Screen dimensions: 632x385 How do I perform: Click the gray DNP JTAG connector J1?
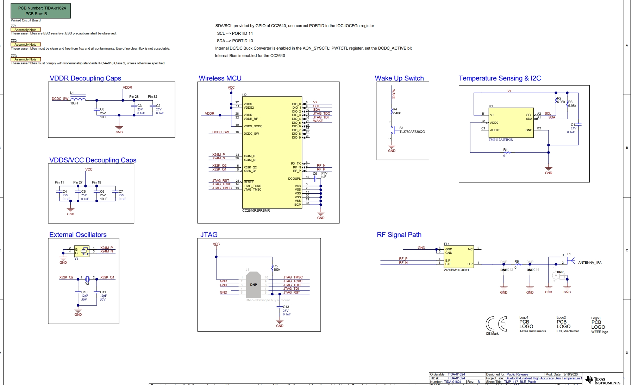(x=254, y=285)
